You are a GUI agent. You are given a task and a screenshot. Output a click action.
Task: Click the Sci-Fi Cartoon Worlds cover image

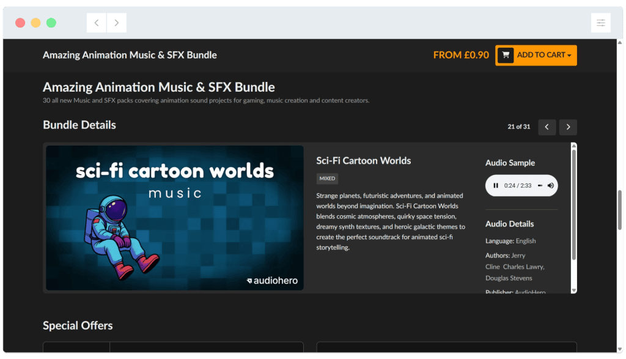coord(175,218)
